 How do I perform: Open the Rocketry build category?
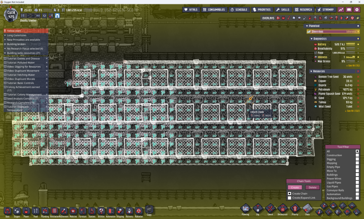point(129,212)
